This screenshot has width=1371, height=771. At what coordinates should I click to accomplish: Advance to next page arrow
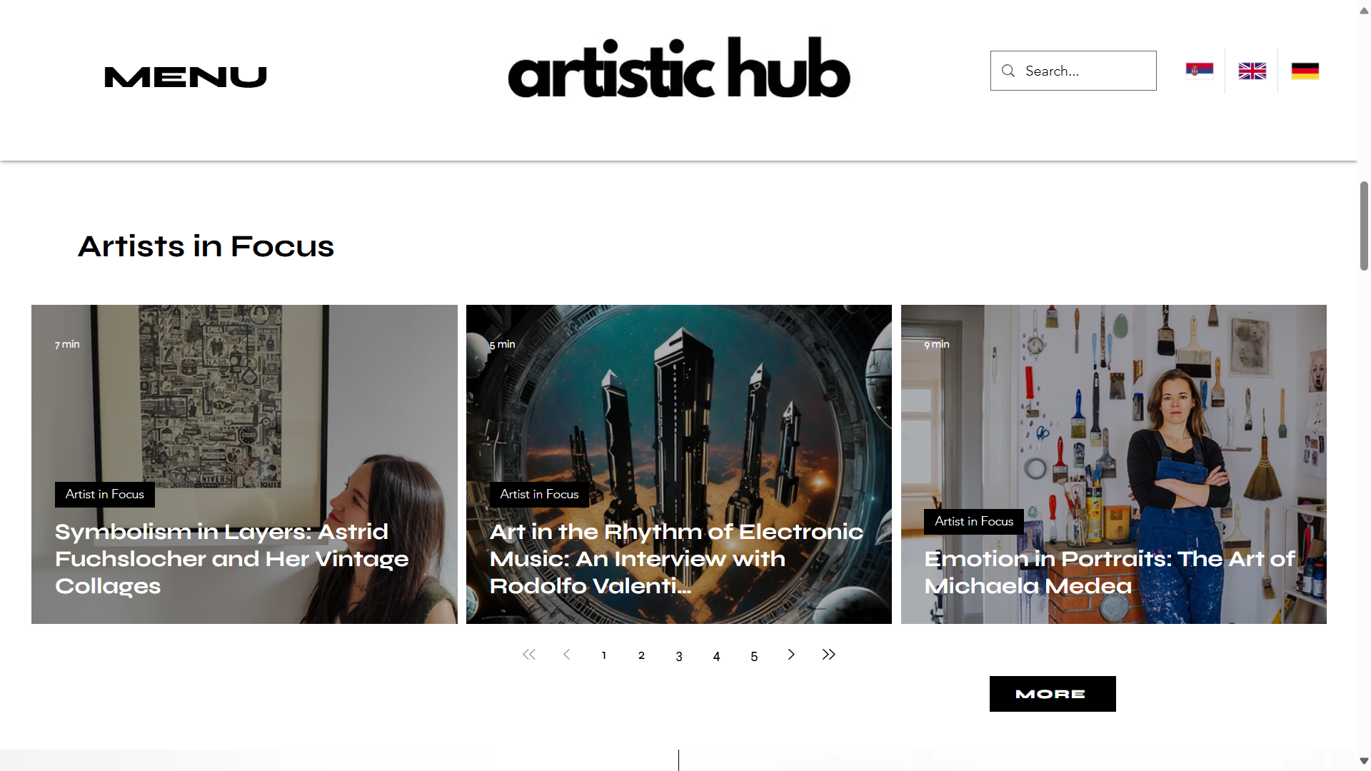click(791, 655)
